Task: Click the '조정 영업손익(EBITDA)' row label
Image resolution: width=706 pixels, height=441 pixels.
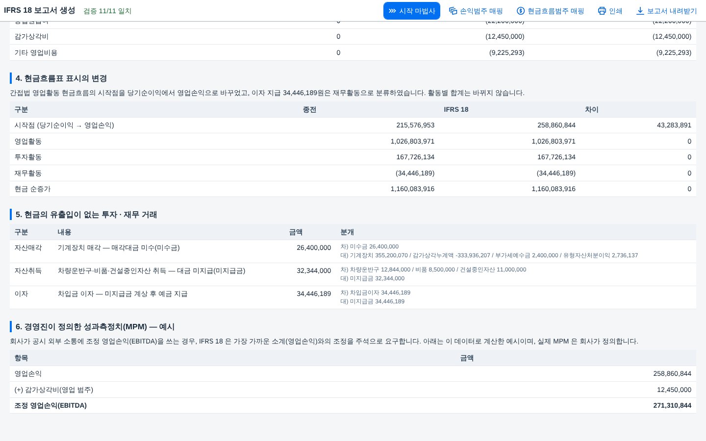Action: click(x=50, y=406)
